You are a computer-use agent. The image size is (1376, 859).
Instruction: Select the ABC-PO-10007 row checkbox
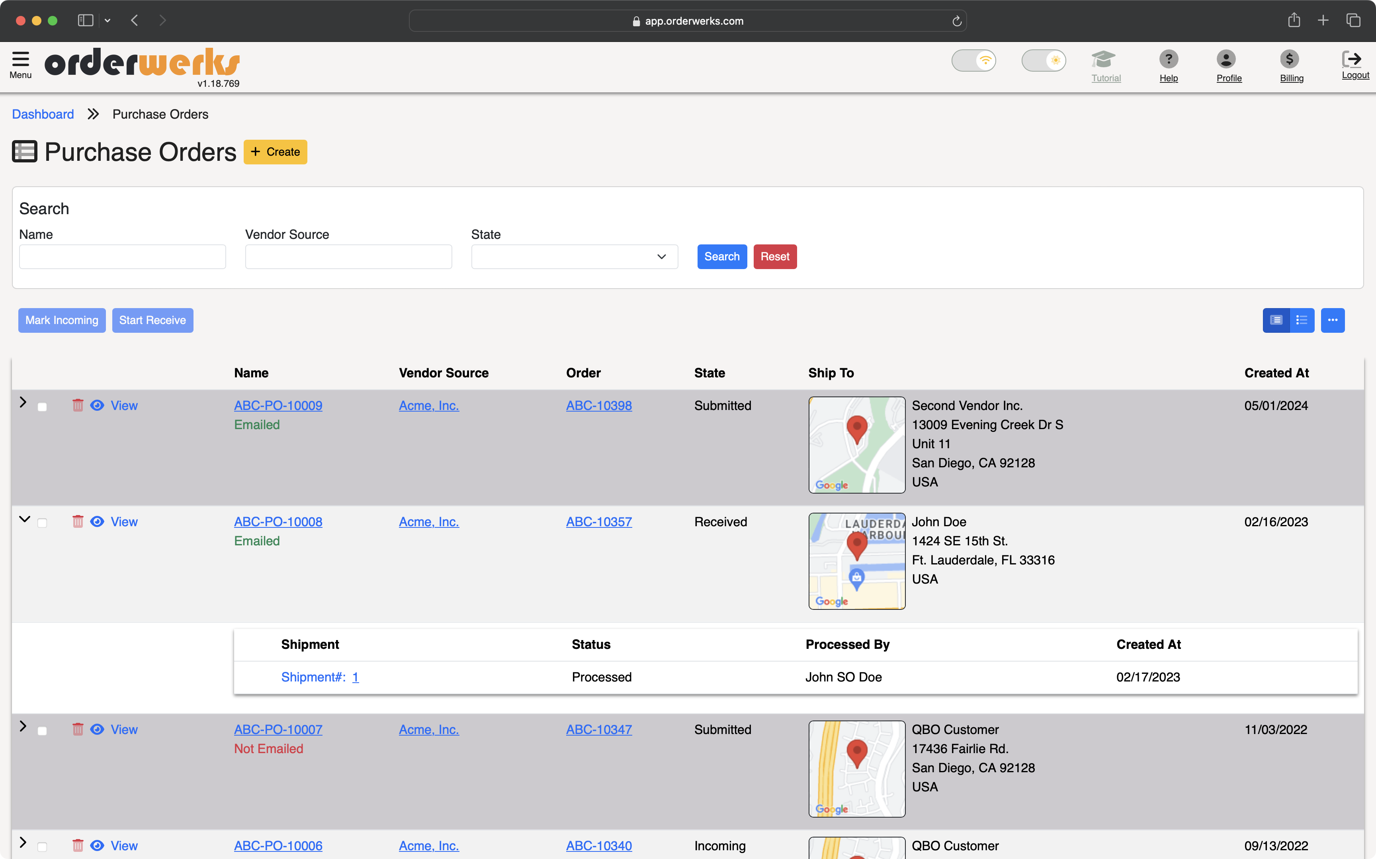pos(42,730)
